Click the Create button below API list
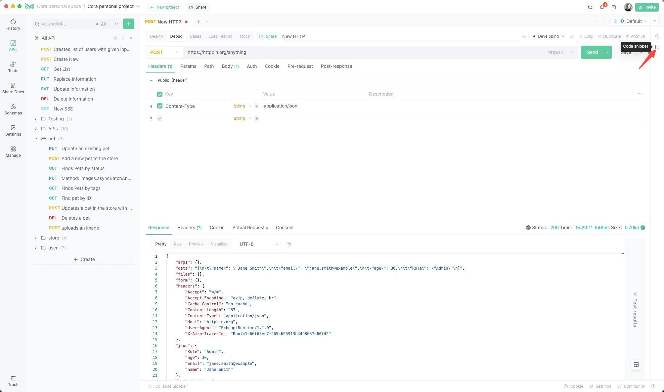The image size is (664, 392). 84,259
